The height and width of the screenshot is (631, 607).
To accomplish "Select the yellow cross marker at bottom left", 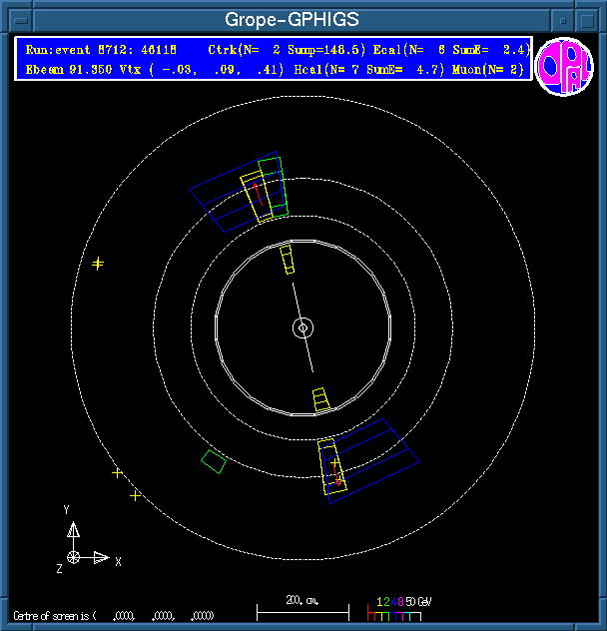I will pos(136,495).
